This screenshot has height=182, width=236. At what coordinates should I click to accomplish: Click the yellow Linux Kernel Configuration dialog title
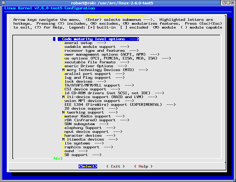pos(116,16)
